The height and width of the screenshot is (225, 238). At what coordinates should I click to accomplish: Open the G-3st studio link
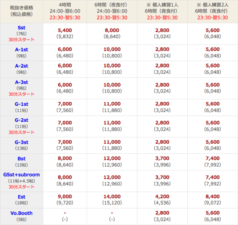pyautogui.click(x=21, y=142)
